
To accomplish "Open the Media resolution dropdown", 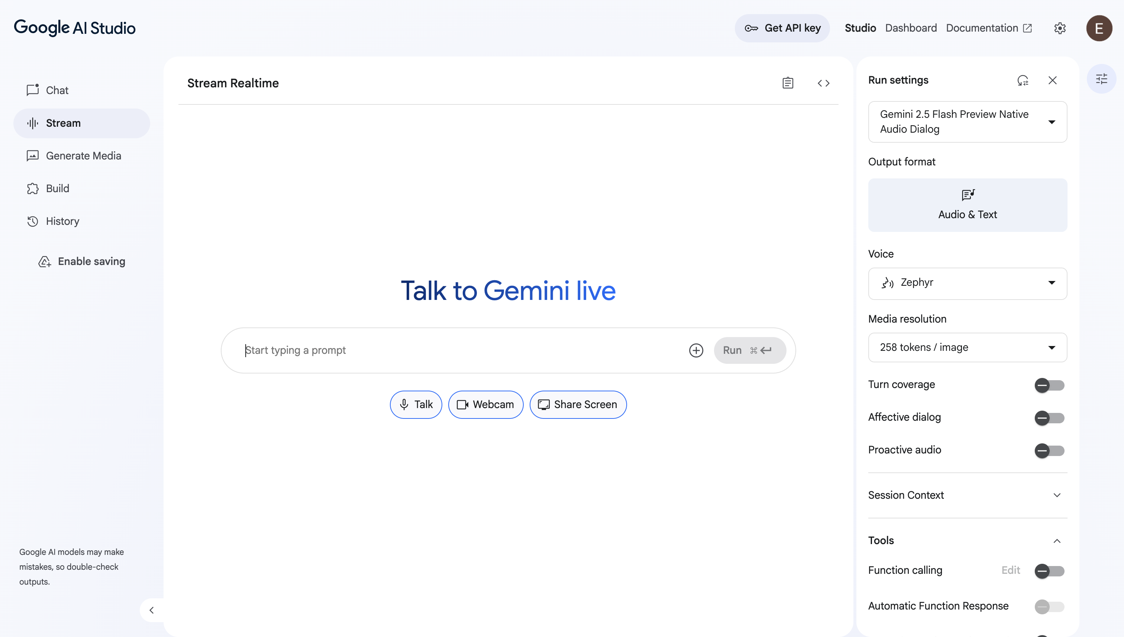I will 968,347.
